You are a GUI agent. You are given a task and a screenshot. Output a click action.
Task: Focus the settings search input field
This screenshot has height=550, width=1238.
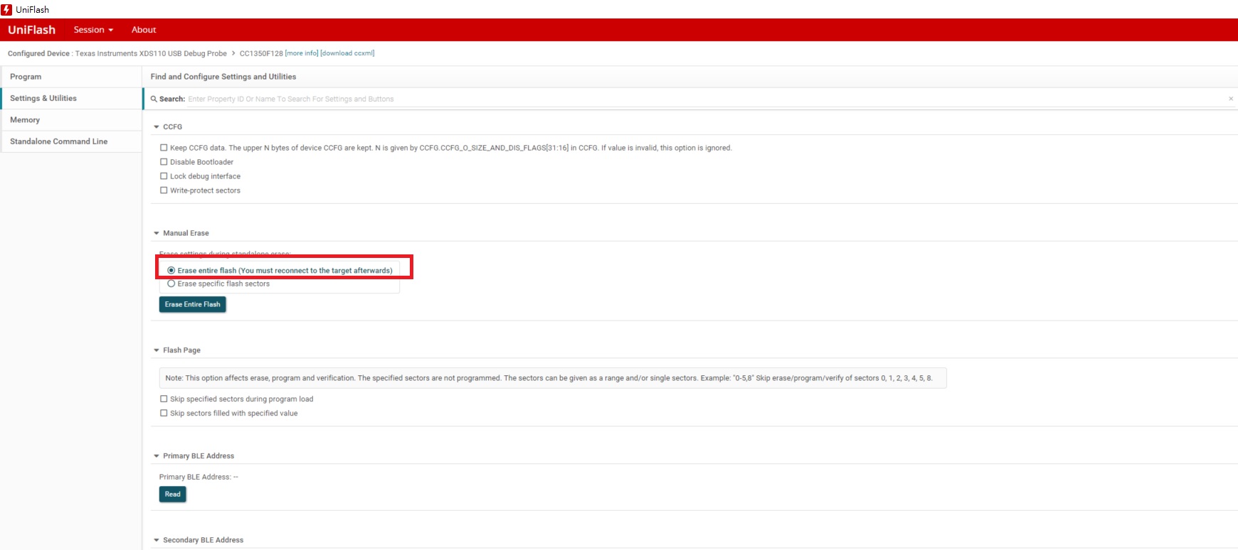pyautogui.click(x=704, y=99)
